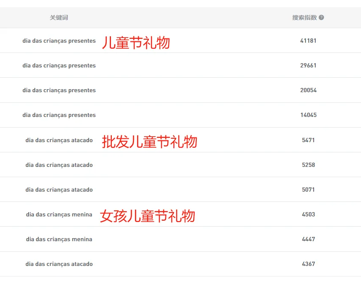The image size is (361, 286).
Task: Select the atacado keyword in the 4367 row
Action: (59, 264)
